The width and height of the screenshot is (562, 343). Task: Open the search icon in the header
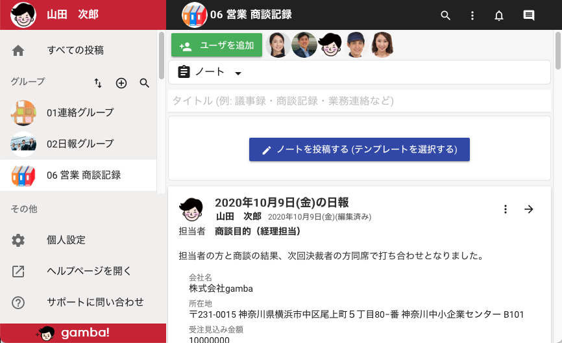pos(446,15)
